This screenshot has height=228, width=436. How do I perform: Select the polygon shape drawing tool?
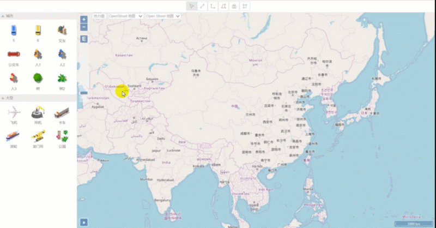click(223, 6)
